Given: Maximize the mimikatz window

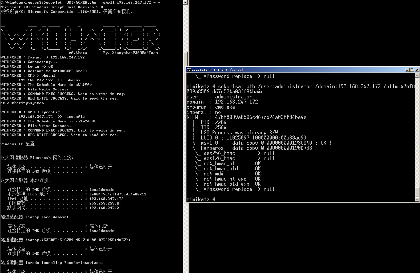Looking at the screenshot, I should coord(412,70).
